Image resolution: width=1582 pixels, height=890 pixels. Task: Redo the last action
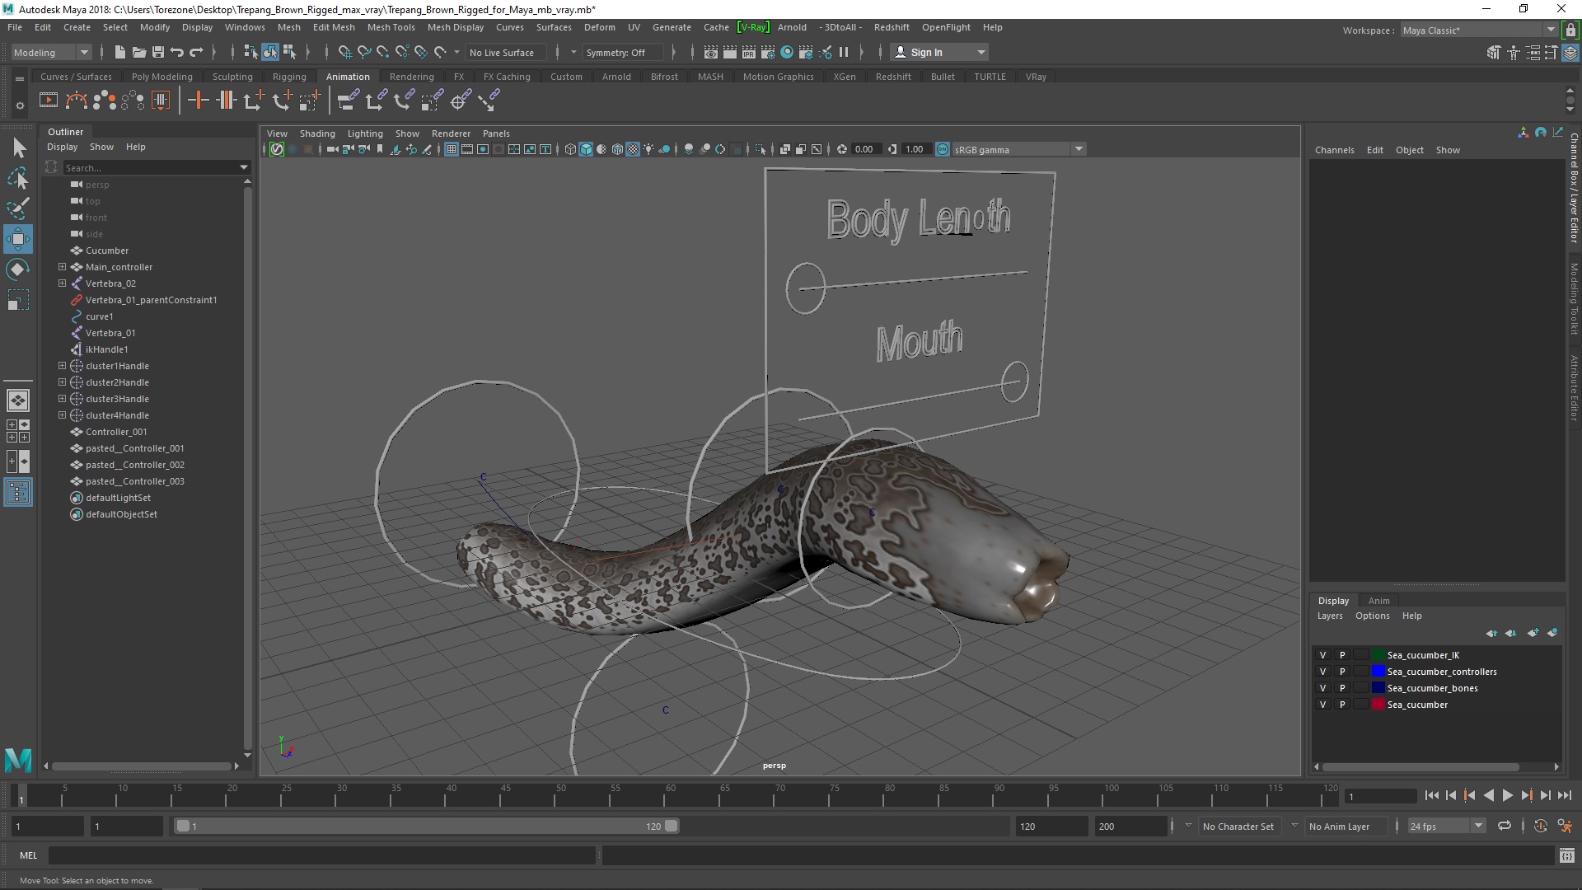point(196,52)
